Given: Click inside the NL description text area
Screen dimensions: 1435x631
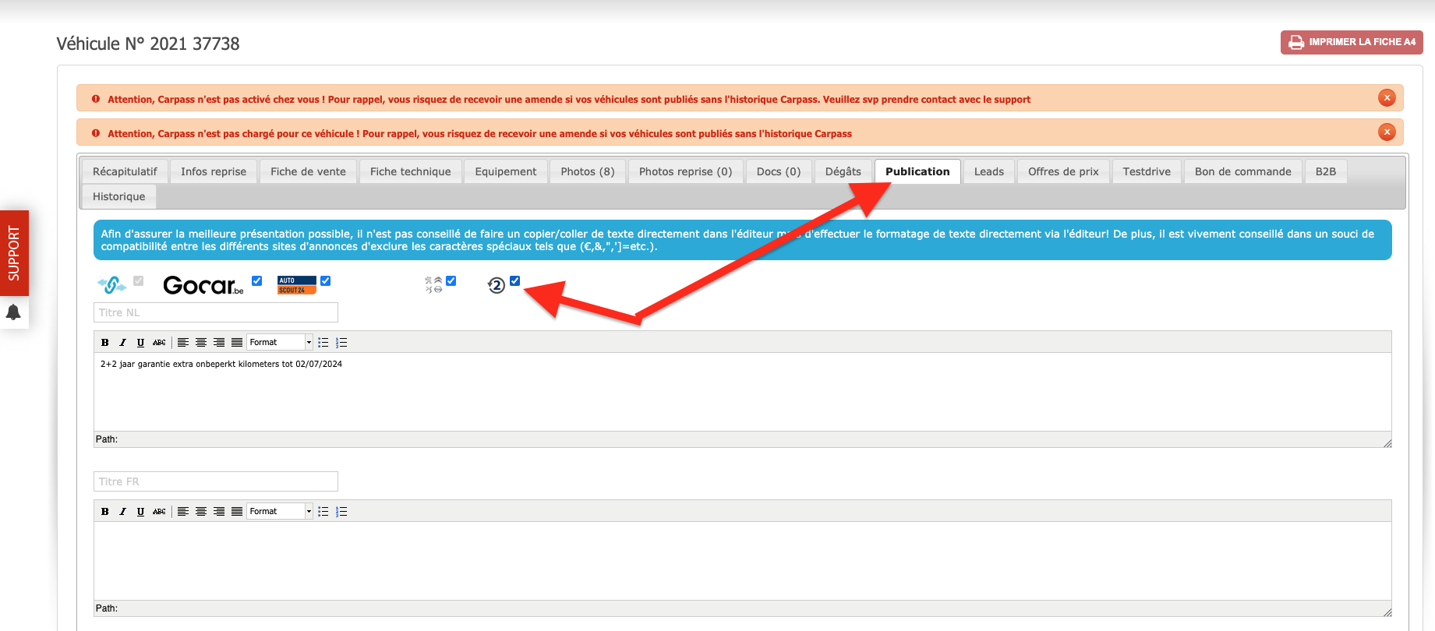Looking at the screenshot, I should tap(743, 392).
